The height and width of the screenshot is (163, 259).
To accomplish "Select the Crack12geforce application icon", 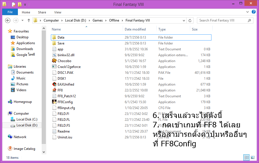I will pos(54,67).
